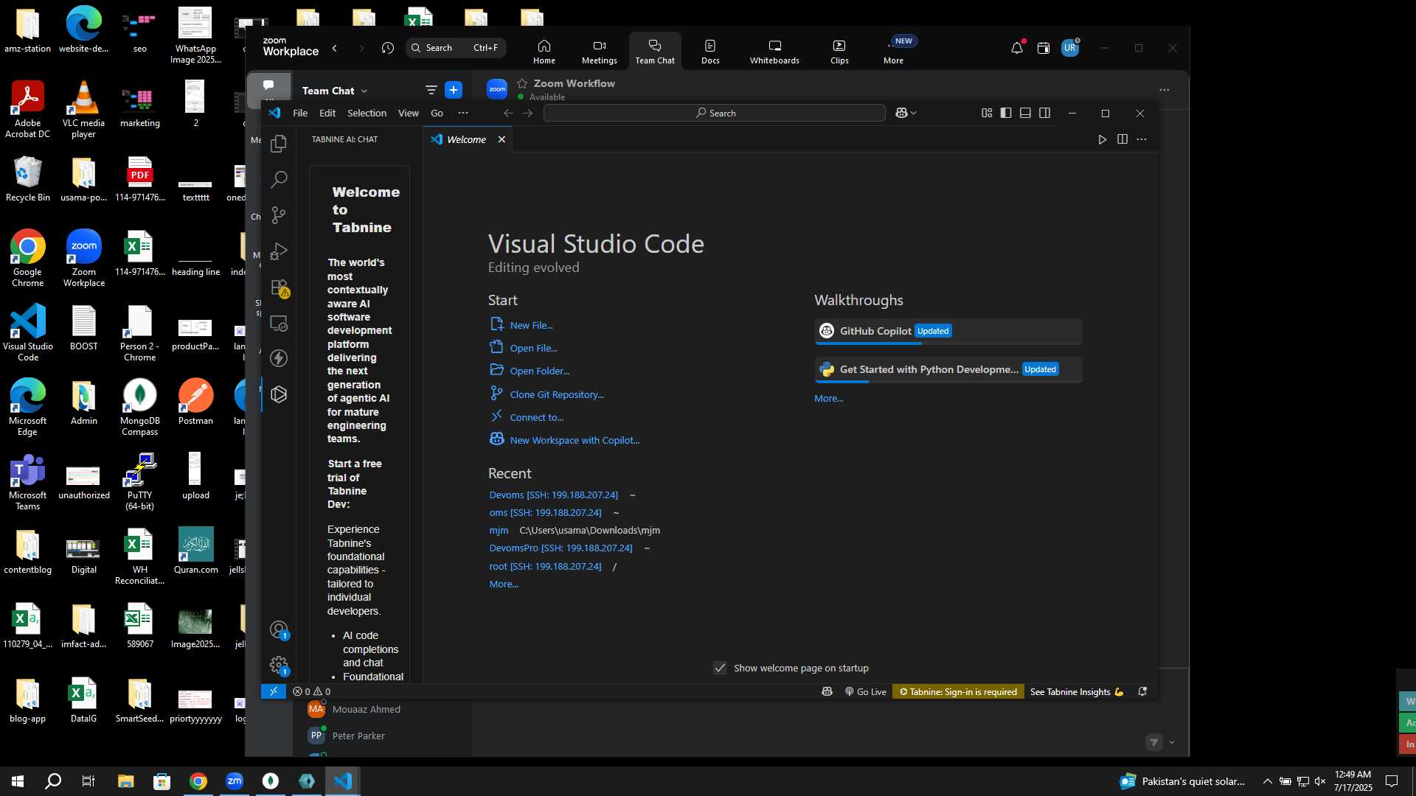
Task: Click the New File... link
Action: point(531,325)
